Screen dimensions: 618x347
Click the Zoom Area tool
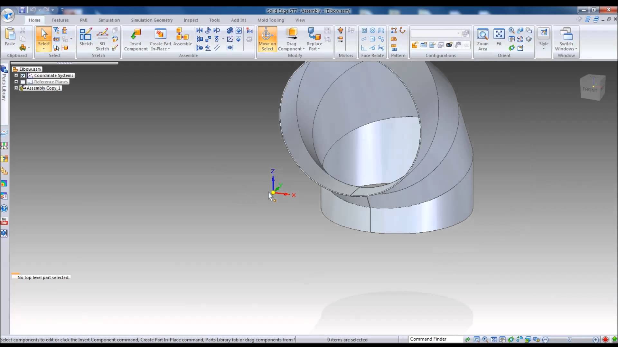[482, 39]
